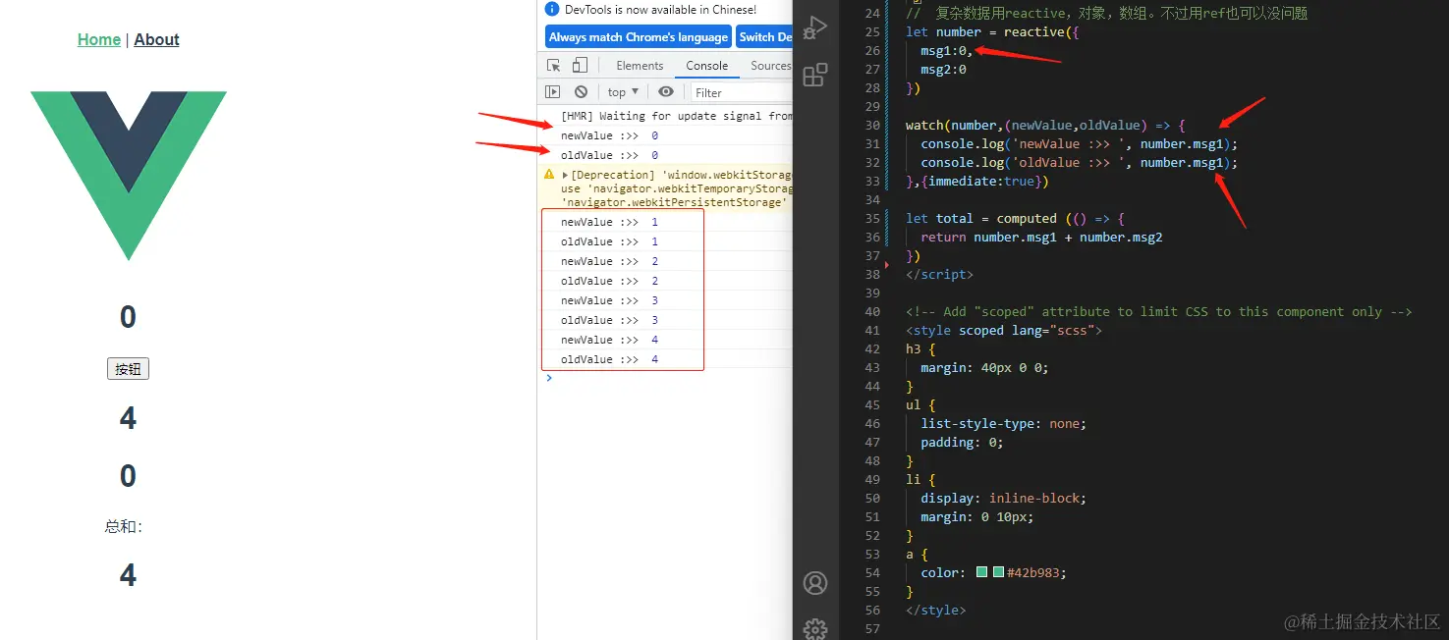The width and height of the screenshot is (1449, 640).
Task: Click the closing </script> tag line
Action: click(x=939, y=275)
